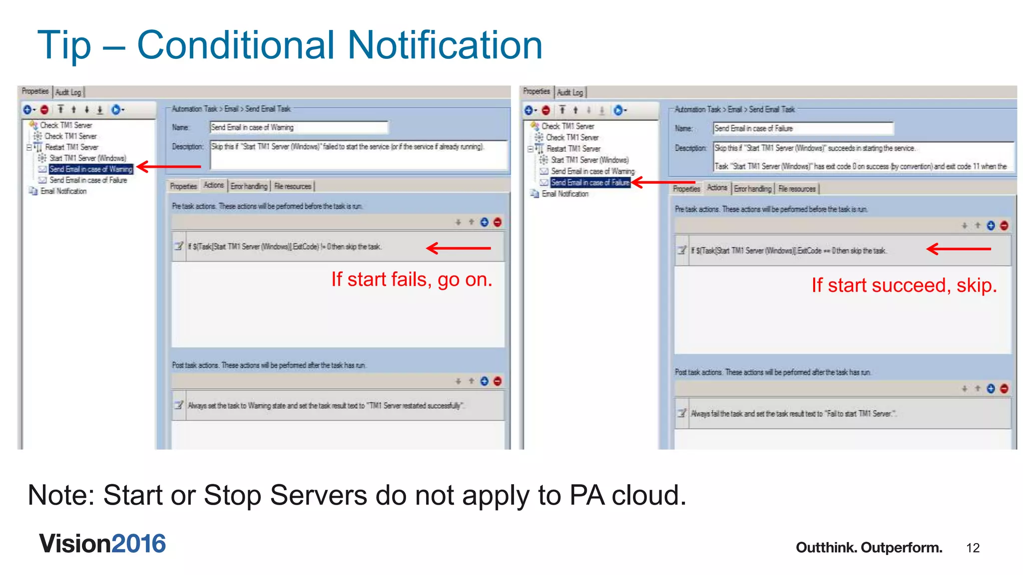Image resolution: width=1023 pixels, height=575 pixels.
Task: Click move-to-top arrow in right window's tree toolbar
Action: 562,110
